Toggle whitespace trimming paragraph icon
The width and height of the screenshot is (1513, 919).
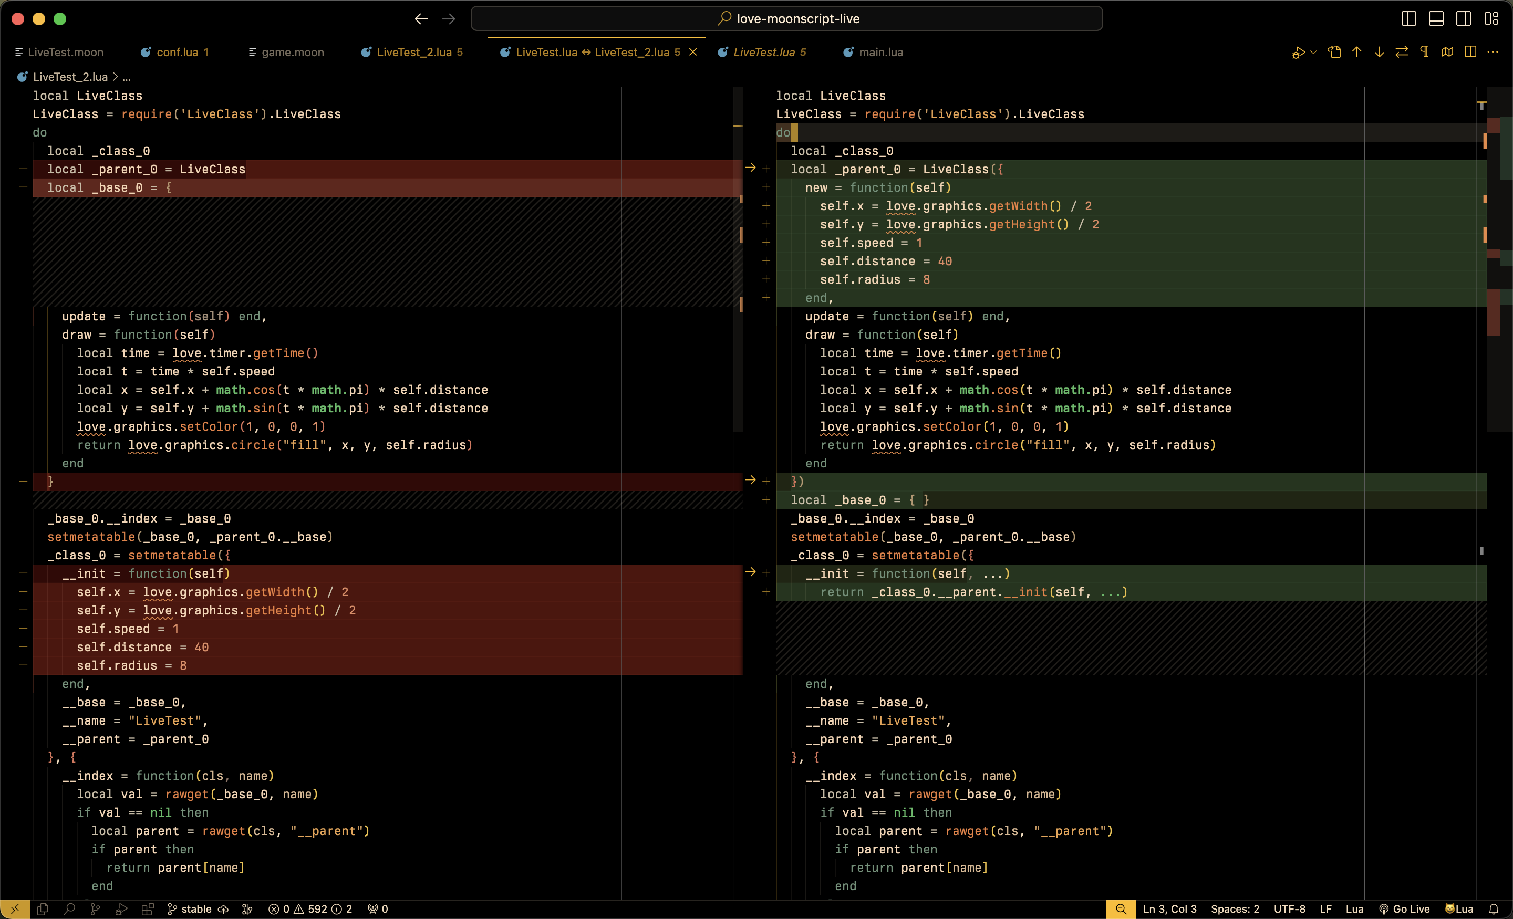1425,52
